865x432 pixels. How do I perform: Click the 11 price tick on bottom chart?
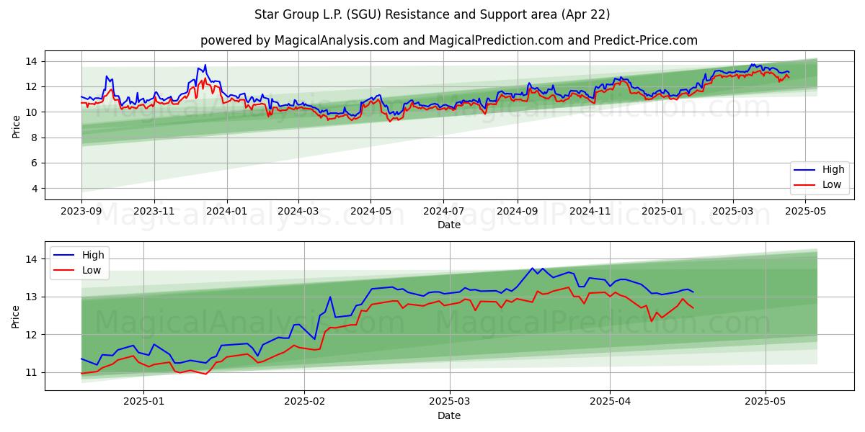pos(33,372)
